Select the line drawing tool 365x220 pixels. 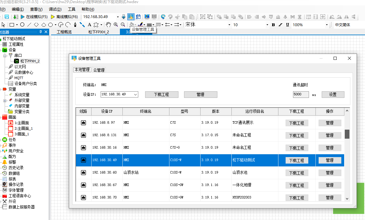pyautogui.click(x=29, y=25)
